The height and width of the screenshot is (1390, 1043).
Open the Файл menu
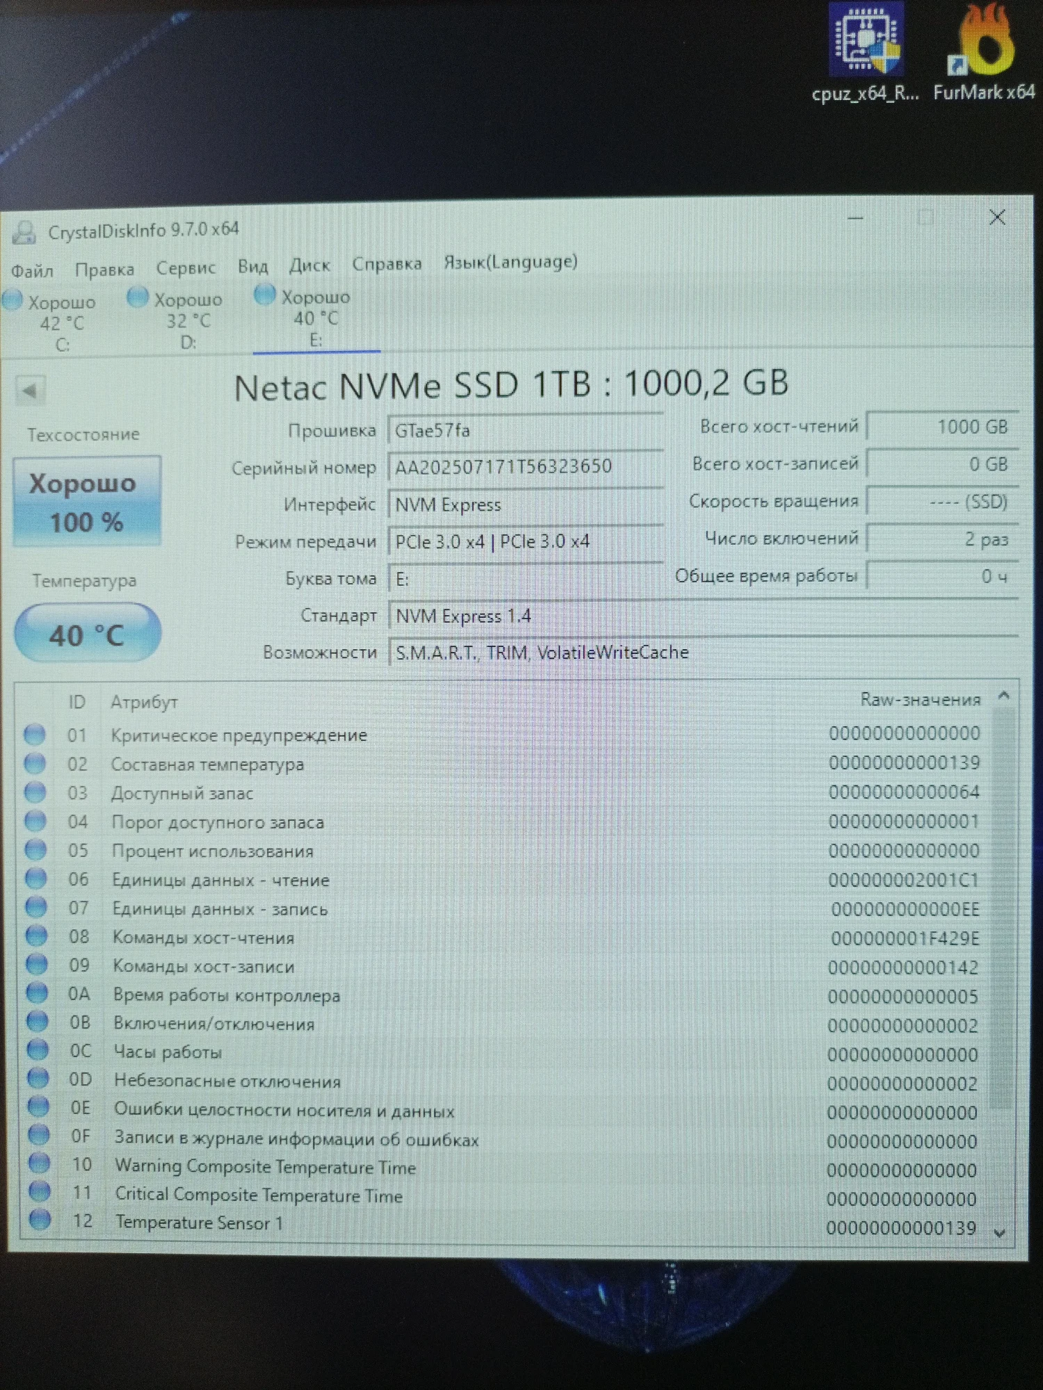(33, 270)
